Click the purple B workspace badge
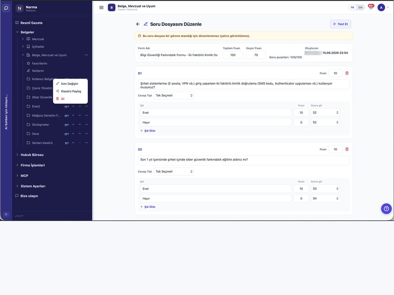 click(x=111, y=8)
